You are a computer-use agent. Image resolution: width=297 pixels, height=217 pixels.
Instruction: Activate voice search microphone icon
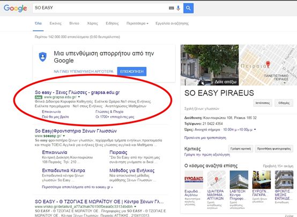click(x=178, y=8)
